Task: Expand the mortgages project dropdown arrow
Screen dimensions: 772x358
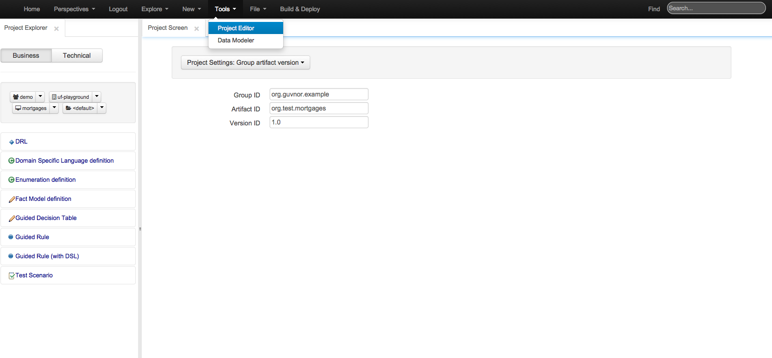Action: click(55, 108)
